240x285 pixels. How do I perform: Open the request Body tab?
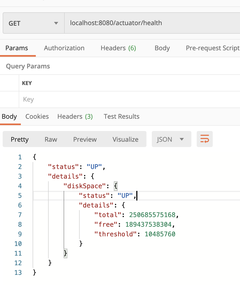pos(162,48)
